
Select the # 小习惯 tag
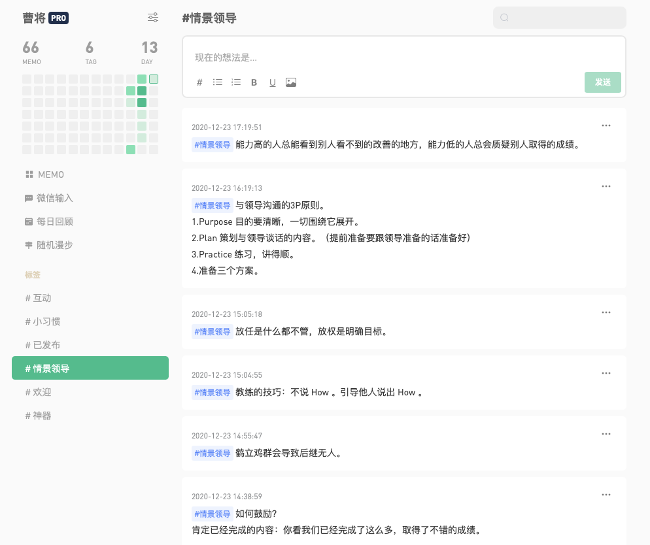tap(43, 322)
